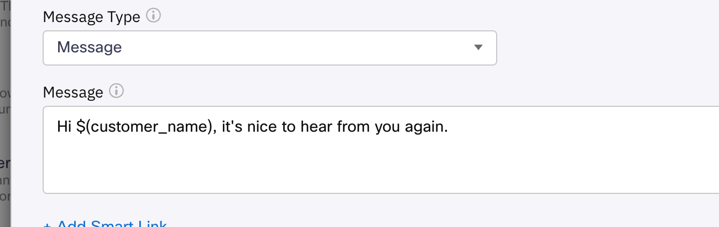Image resolution: width=719 pixels, height=227 pixels.
Task: Click the $(customer_name) variable in the message
Action: [145, 127]
